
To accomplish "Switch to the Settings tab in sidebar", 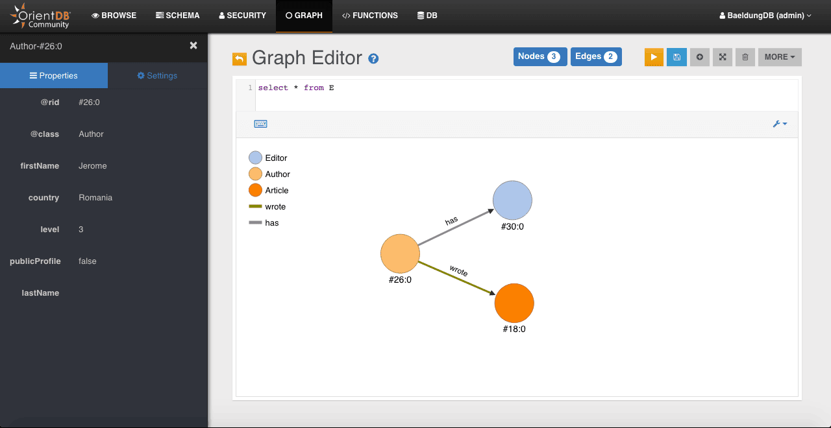I will coord(157,75).
